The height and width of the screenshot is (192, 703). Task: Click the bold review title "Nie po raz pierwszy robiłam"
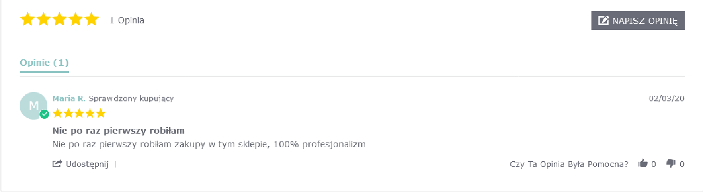tap(119, 130)
